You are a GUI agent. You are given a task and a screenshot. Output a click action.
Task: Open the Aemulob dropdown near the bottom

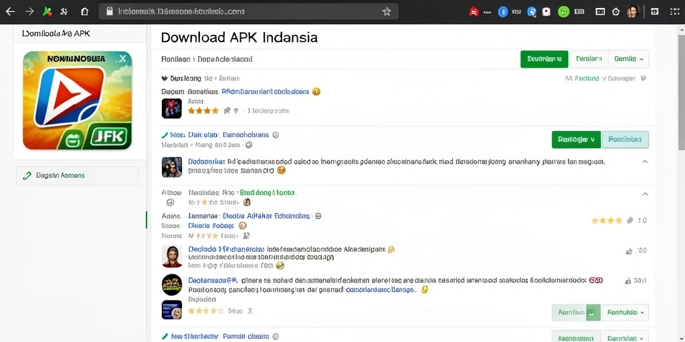pyautogui.click(x=625, y=313)
